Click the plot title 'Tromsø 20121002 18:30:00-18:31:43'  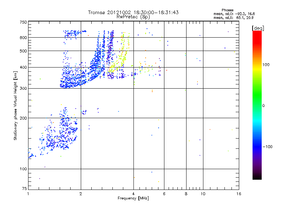133,12
